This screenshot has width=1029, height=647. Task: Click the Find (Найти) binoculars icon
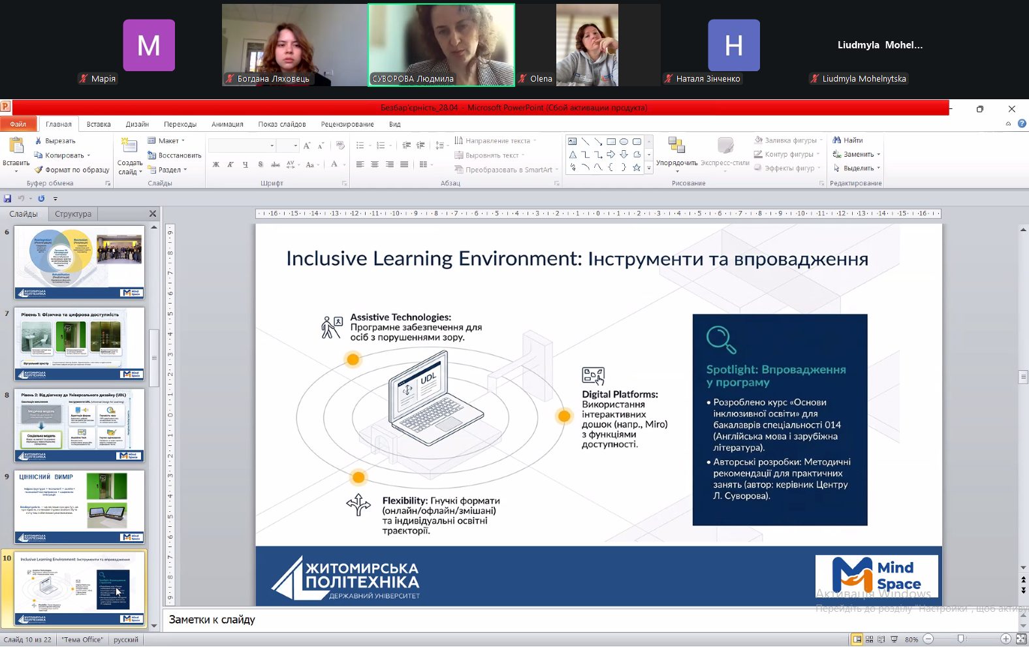[x=837, y=140]
